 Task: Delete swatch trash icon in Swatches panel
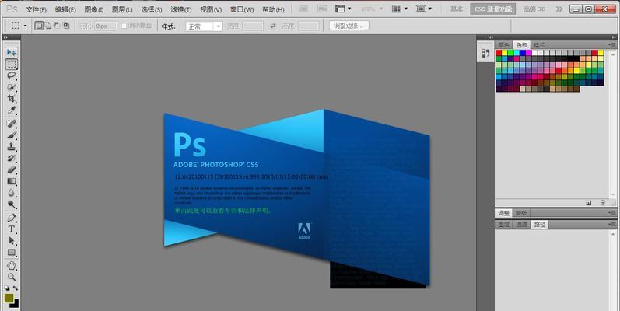[x=603, y=203]
